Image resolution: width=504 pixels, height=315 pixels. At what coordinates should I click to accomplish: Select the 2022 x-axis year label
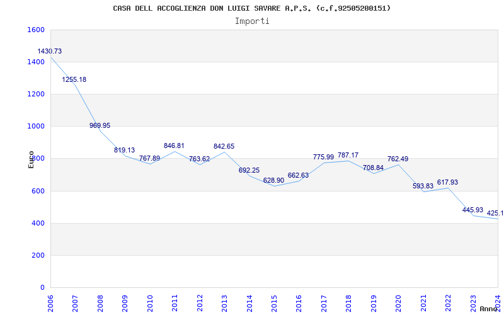point(448,304)
